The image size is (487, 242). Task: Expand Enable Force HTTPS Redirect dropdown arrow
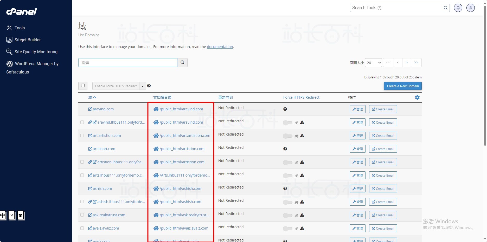click(143, 86)
